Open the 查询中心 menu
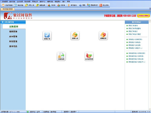 tap(43, 2)
